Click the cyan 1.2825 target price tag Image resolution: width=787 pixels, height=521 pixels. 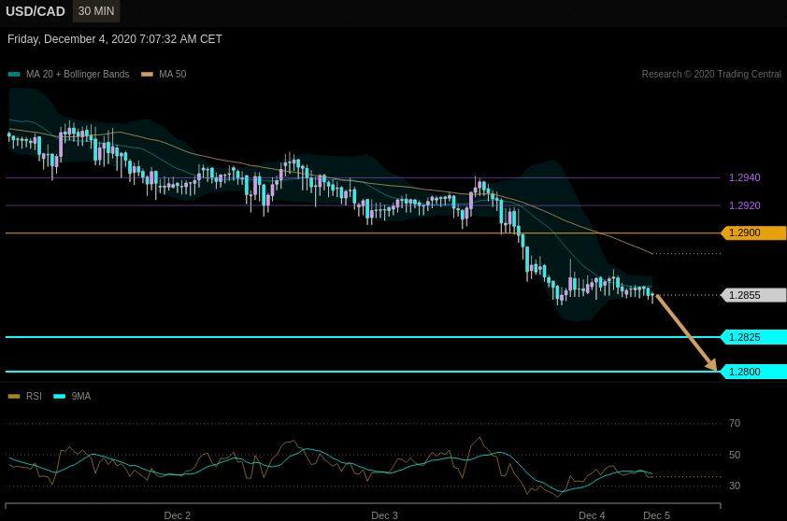coord(754,337)
